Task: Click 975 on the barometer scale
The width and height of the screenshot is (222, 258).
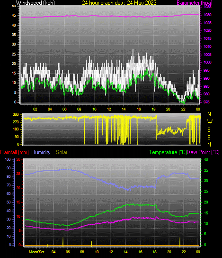Action: point(206,102)
